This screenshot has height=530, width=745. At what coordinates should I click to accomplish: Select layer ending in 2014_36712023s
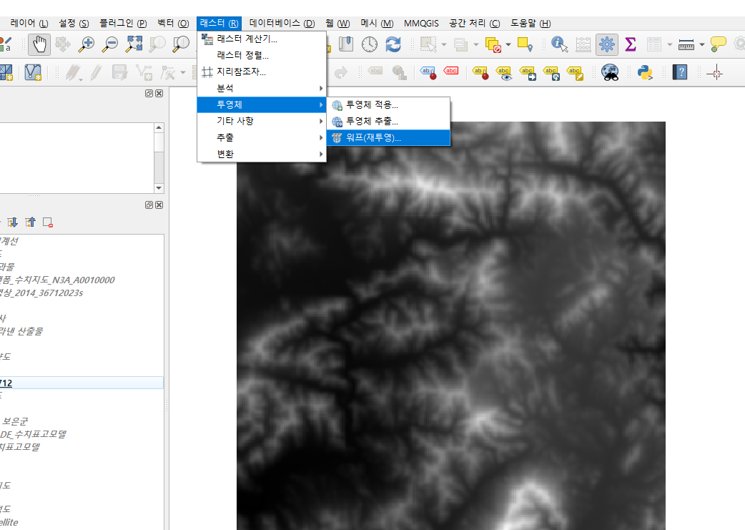[41, 293]
